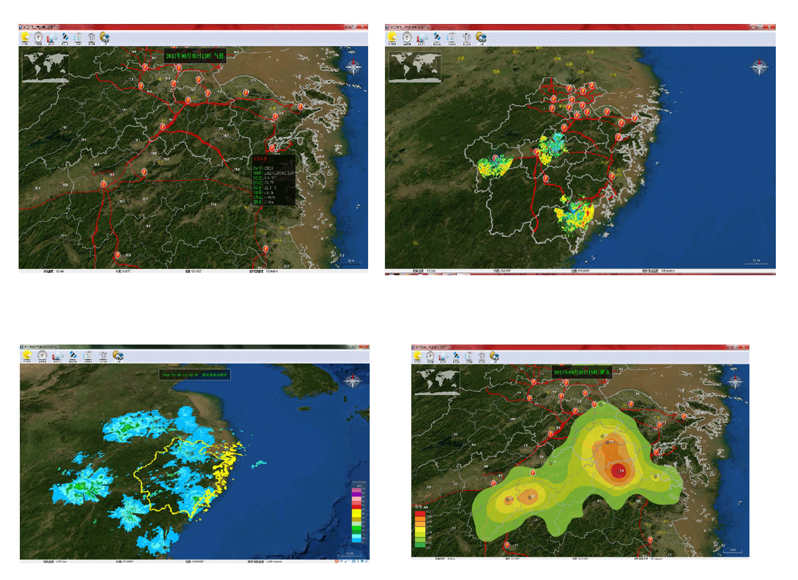The height and width of the screenshot is (580, 798).
Task: Select the transmission tower icon in the temperature map window
Action: point(91,38)
